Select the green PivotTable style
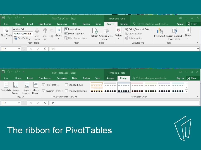The height and width of the screenshot is (150, 201). click(x=151, y=87)
